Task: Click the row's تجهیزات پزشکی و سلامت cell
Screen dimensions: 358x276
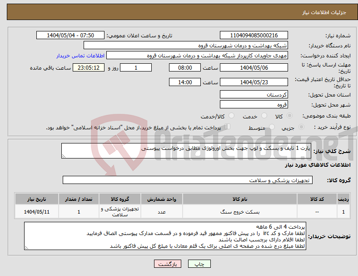Action: click(x=120, y=212)
